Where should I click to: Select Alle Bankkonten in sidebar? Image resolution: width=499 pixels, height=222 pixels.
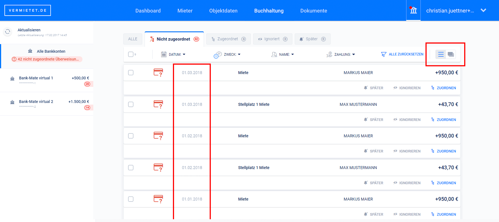(47, 56)
